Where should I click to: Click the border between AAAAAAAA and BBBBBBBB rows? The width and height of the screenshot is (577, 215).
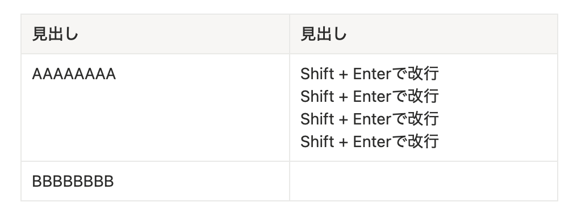pyautogui.click(x=155, y=161)
